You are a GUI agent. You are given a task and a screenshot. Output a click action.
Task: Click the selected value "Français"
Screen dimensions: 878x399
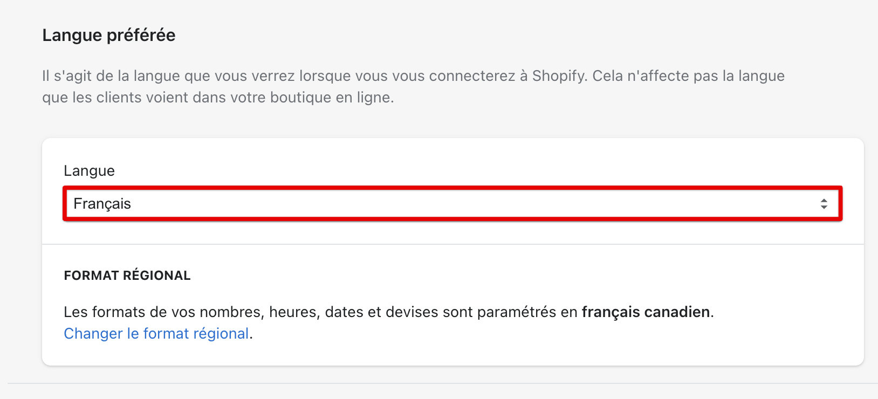pyautogui.click(x=102, y=204)
